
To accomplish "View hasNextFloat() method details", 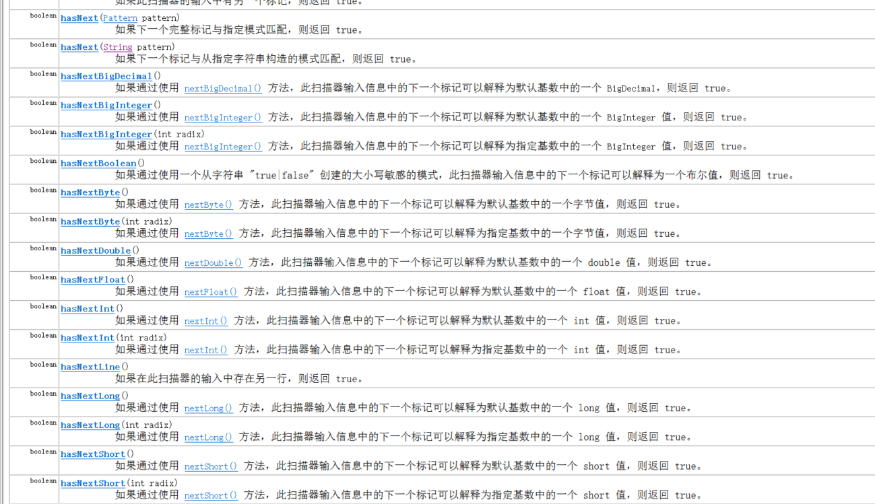I will point(92,279).
